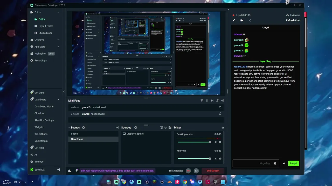
Task: Collapse the left sidebar with the arrow
Action: pyautogui.click(x=64, y=91)
